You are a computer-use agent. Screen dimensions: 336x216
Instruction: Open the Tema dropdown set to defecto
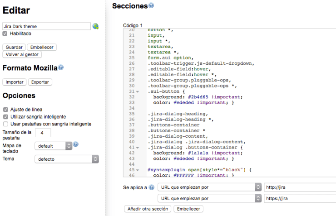coord(66,159)
